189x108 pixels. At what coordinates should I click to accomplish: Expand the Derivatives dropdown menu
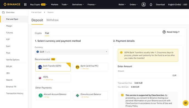coord(78,4)
